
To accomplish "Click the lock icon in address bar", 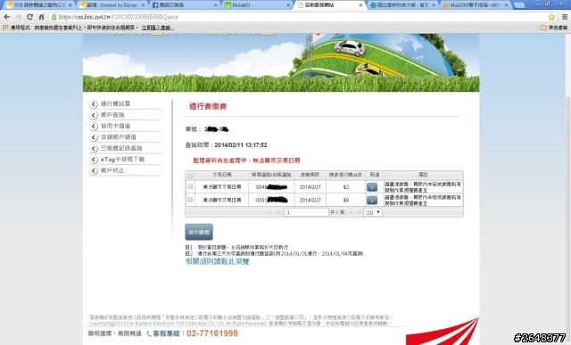I will pyautogui.click(x=54, y=17).
